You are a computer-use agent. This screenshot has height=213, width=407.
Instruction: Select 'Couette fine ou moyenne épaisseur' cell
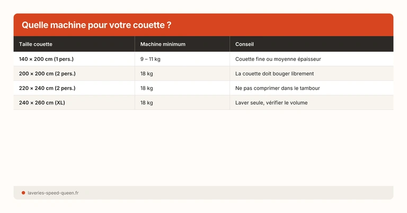[x=278, y=59]
